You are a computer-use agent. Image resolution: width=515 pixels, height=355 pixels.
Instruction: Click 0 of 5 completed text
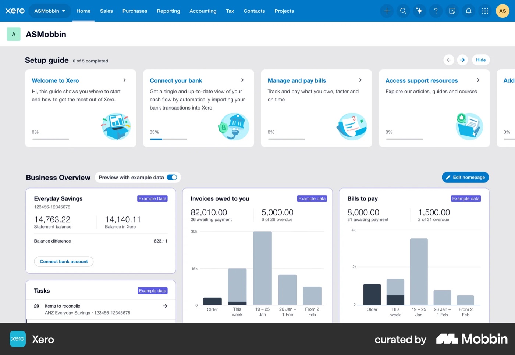pos(90,61)
